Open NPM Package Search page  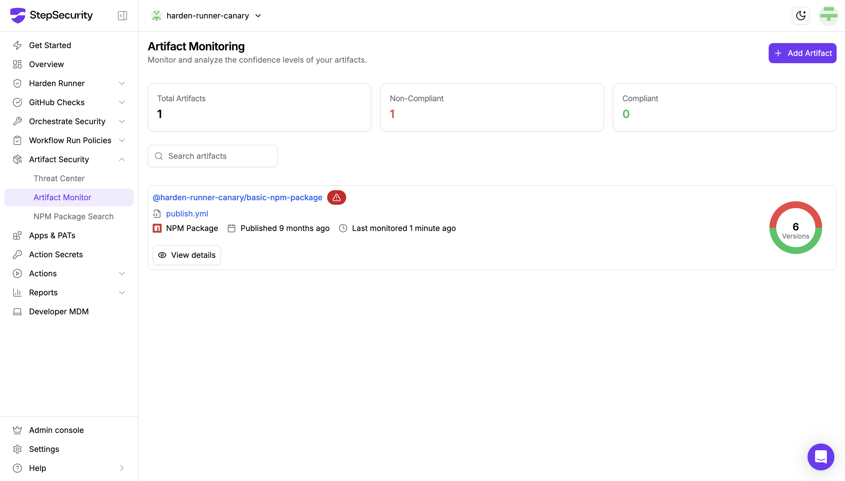tap(73, 216)
